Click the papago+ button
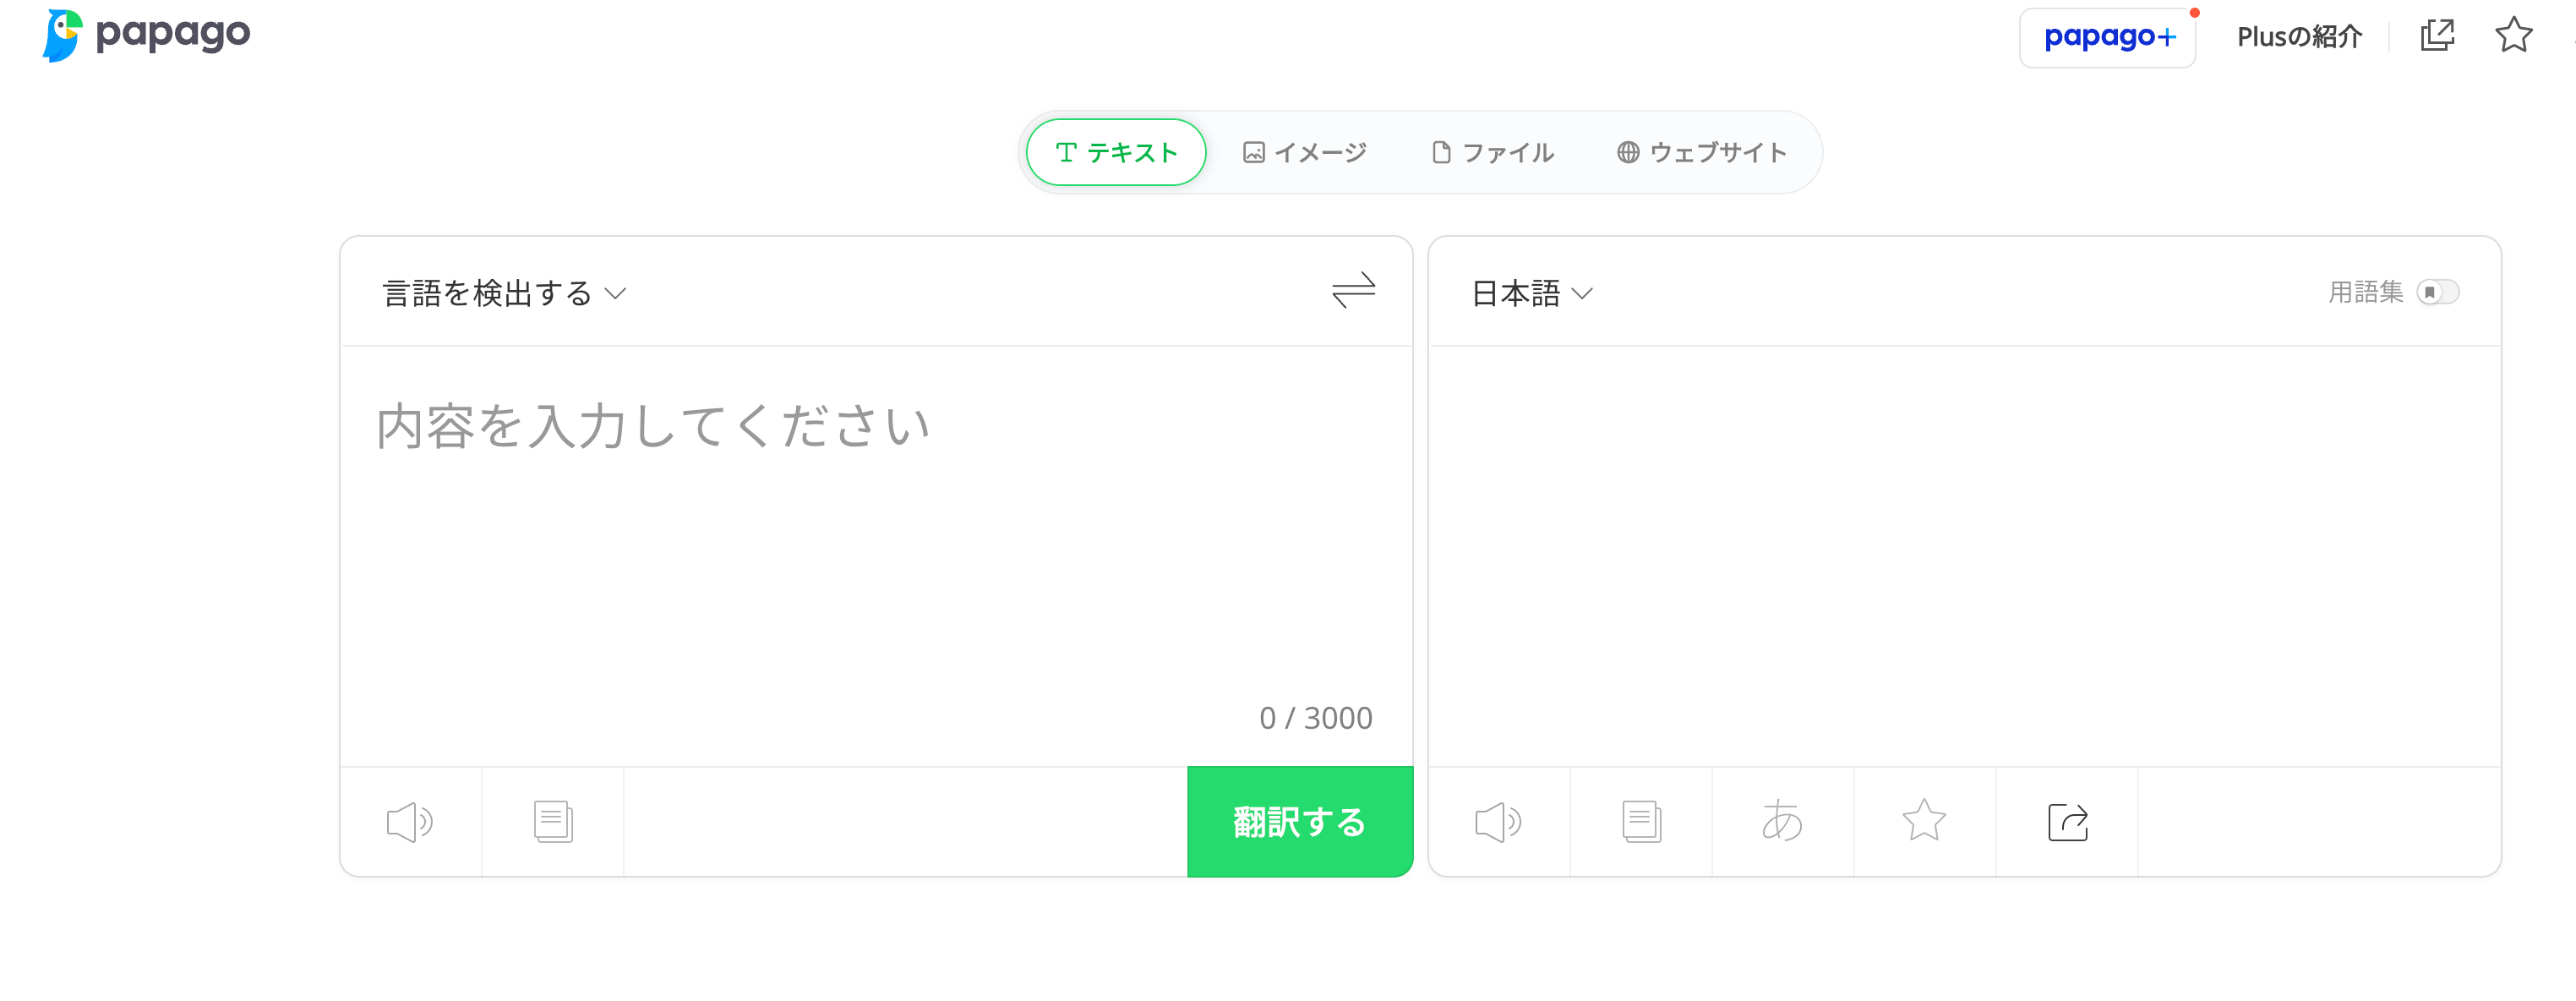 point(2107,38)
